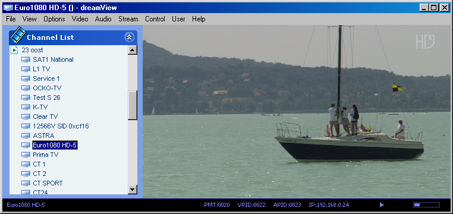
Task: Select channel ASTRA
Action: click(43, 136)
